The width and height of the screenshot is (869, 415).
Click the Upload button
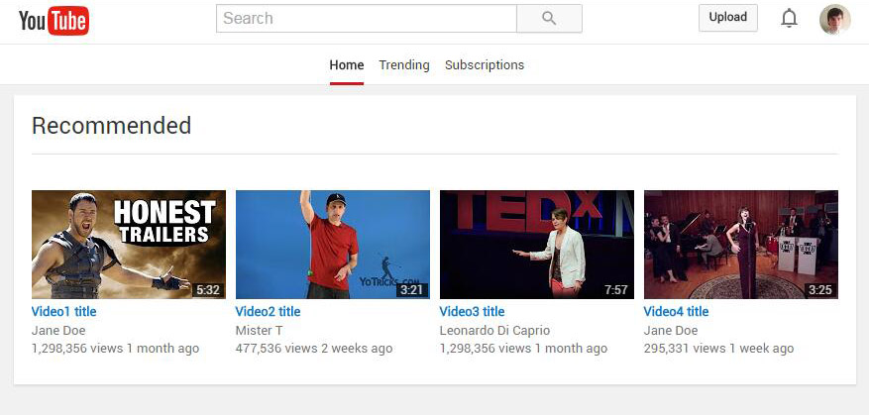click(x=727, y=18)
